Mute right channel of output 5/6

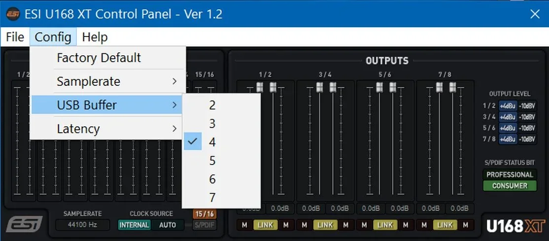click(x=406, y=225)
